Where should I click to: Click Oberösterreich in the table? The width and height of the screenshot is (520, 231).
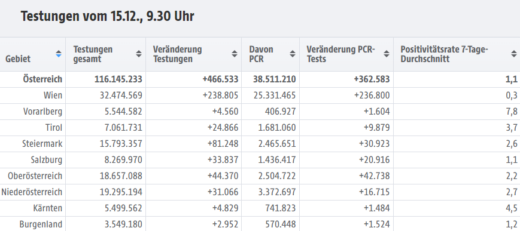click(x=35, y=176)
